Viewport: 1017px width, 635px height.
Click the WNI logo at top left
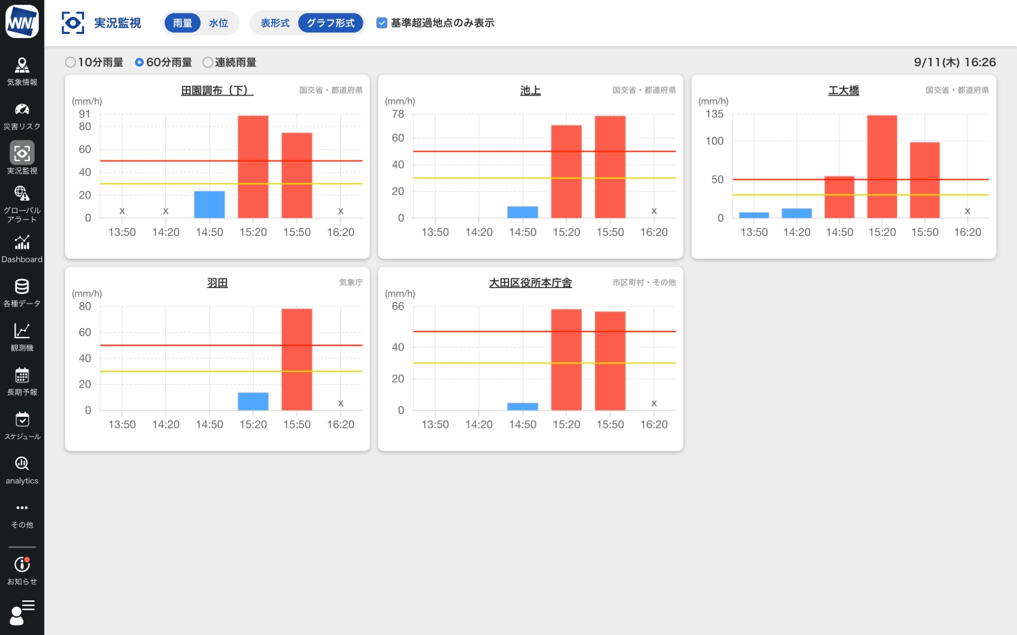22,22
